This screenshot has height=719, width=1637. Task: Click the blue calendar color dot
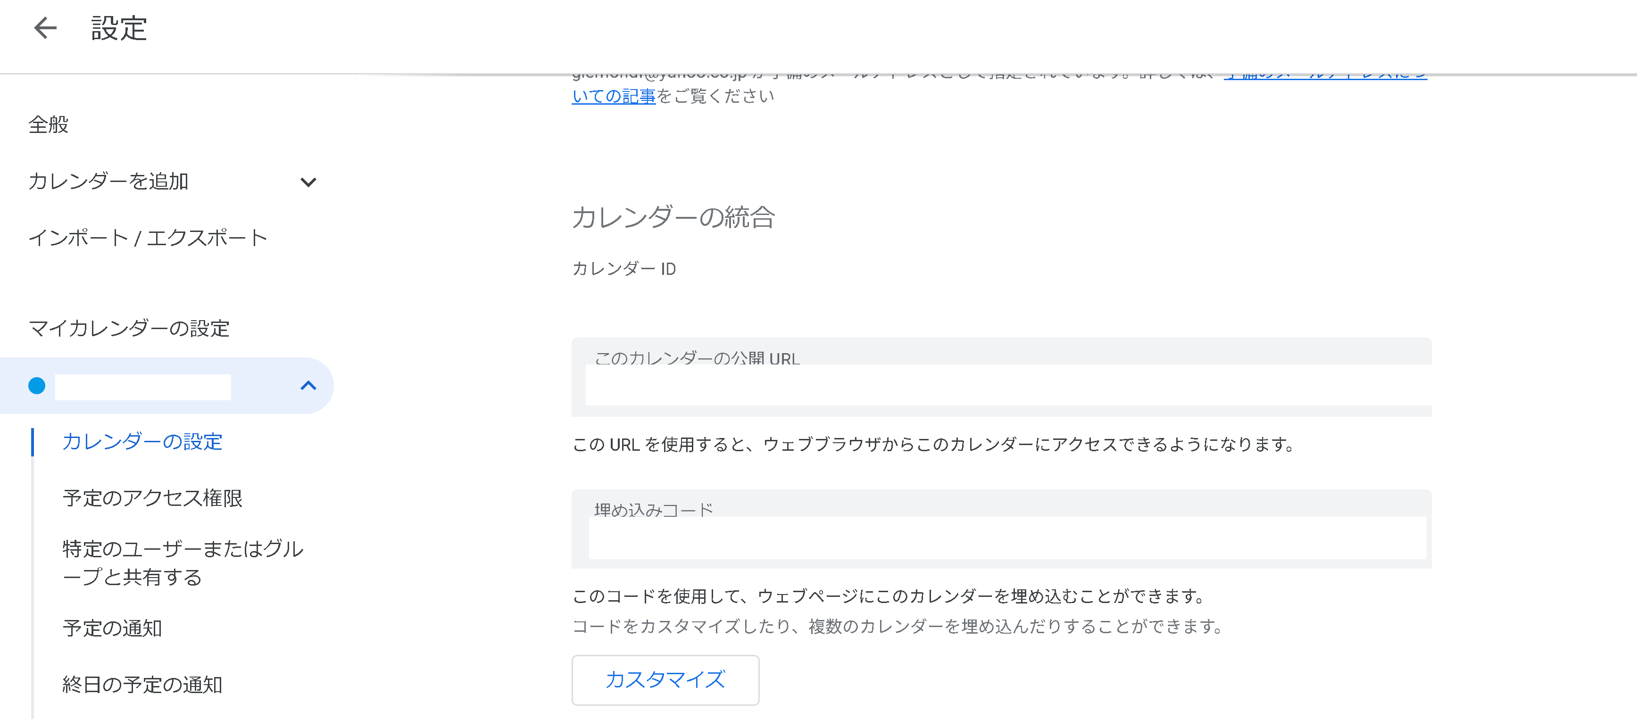tap(37, 385)
